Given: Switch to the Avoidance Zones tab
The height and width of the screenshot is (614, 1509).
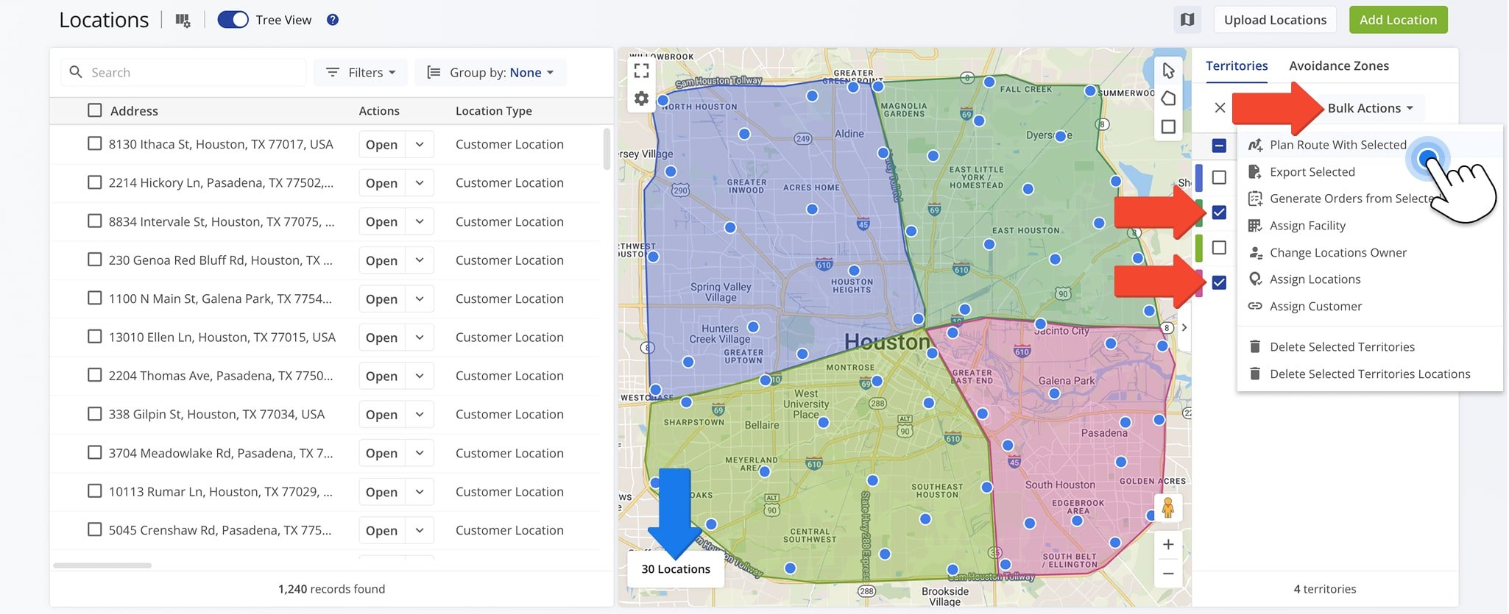Looking at the screenshot, I should click(1339, 65).
